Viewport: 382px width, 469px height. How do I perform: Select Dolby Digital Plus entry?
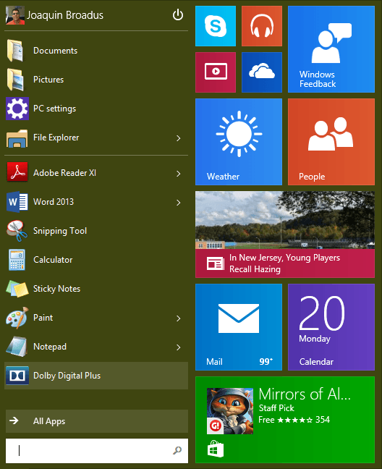(96, 376)
